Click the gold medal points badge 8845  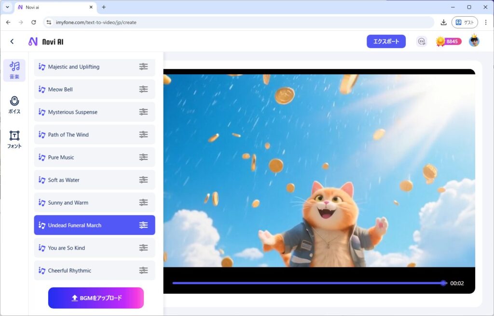tap(448, 41)
